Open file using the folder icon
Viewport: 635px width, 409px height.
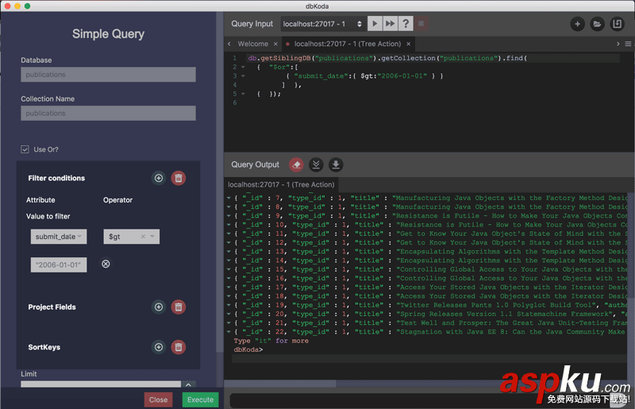click(597, 25)
